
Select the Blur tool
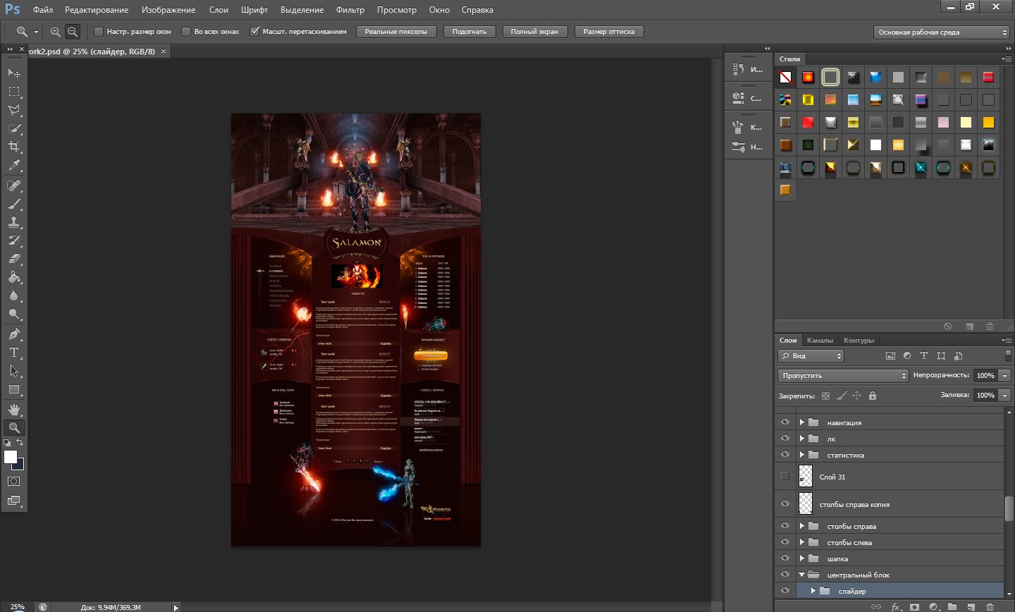[x=14, y=295]
